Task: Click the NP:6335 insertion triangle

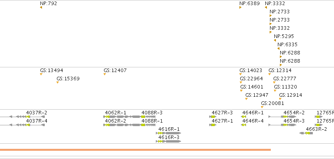Action: coord(278,49)
